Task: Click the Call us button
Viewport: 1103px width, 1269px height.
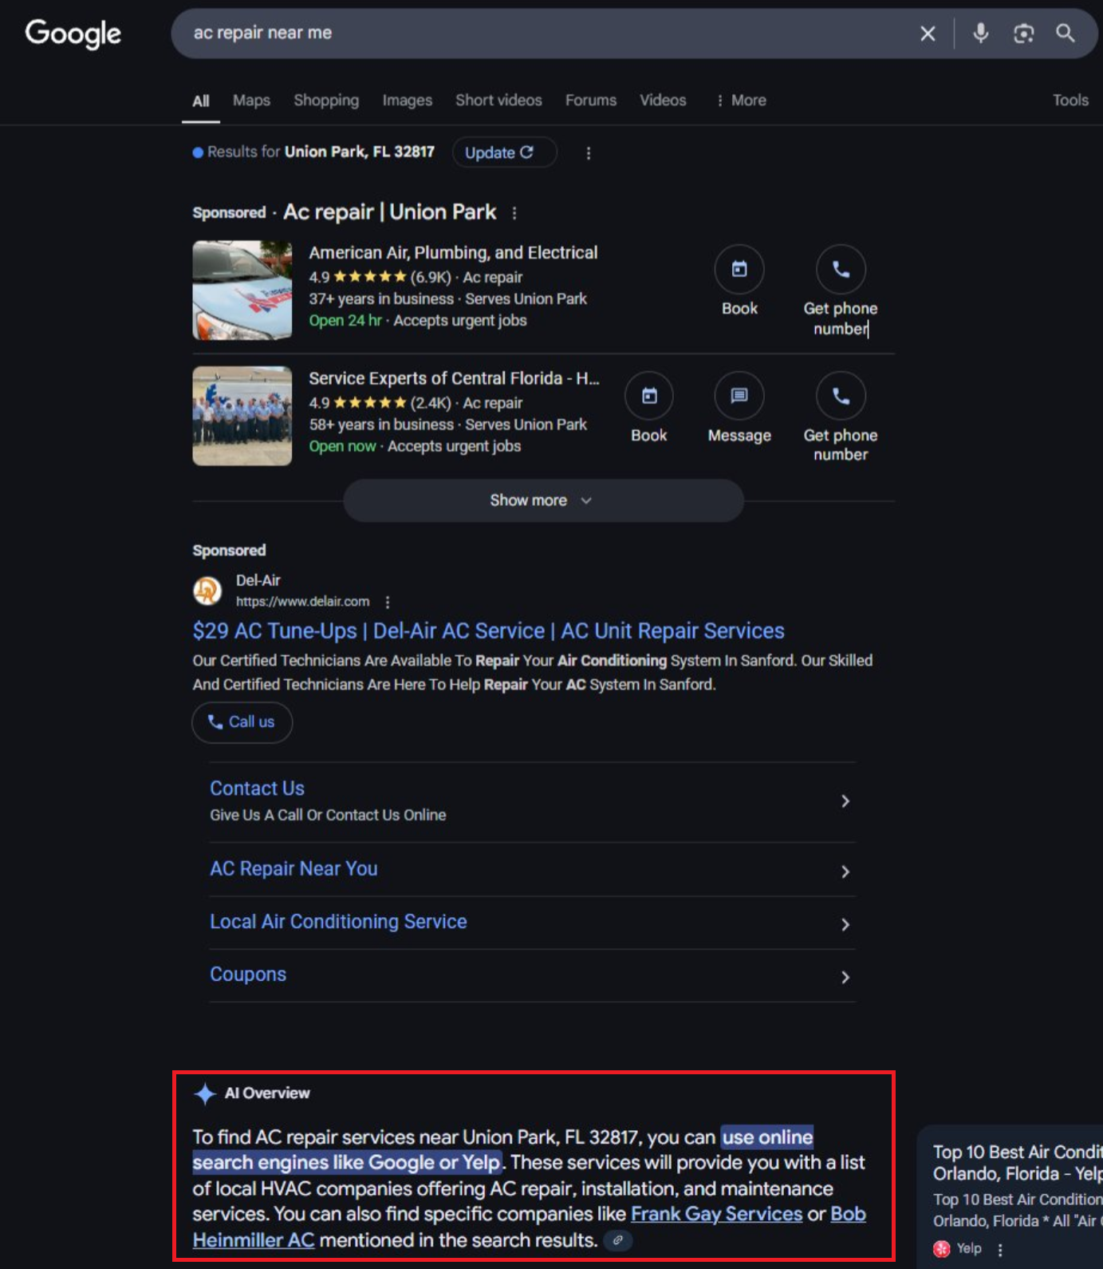Action: (x=242, y=722)
